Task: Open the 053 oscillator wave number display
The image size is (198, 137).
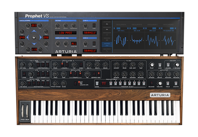Action: click(34, 25)
